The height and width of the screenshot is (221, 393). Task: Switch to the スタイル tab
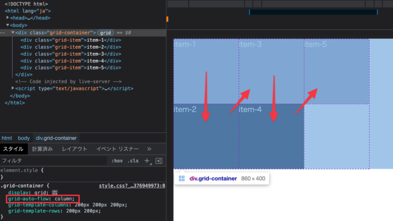(x=13, y=149)
